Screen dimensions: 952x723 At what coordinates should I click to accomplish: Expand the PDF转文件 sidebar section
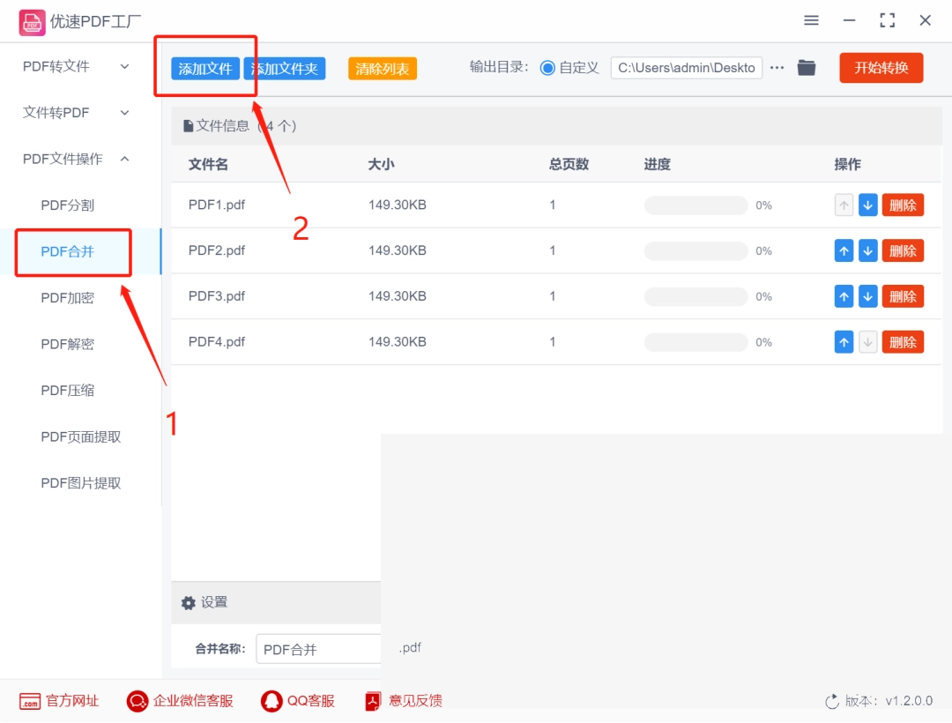tap(75, 66)
